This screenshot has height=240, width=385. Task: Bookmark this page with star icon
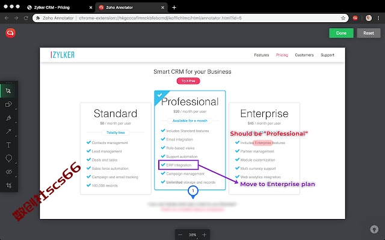(x=343, y=18)
